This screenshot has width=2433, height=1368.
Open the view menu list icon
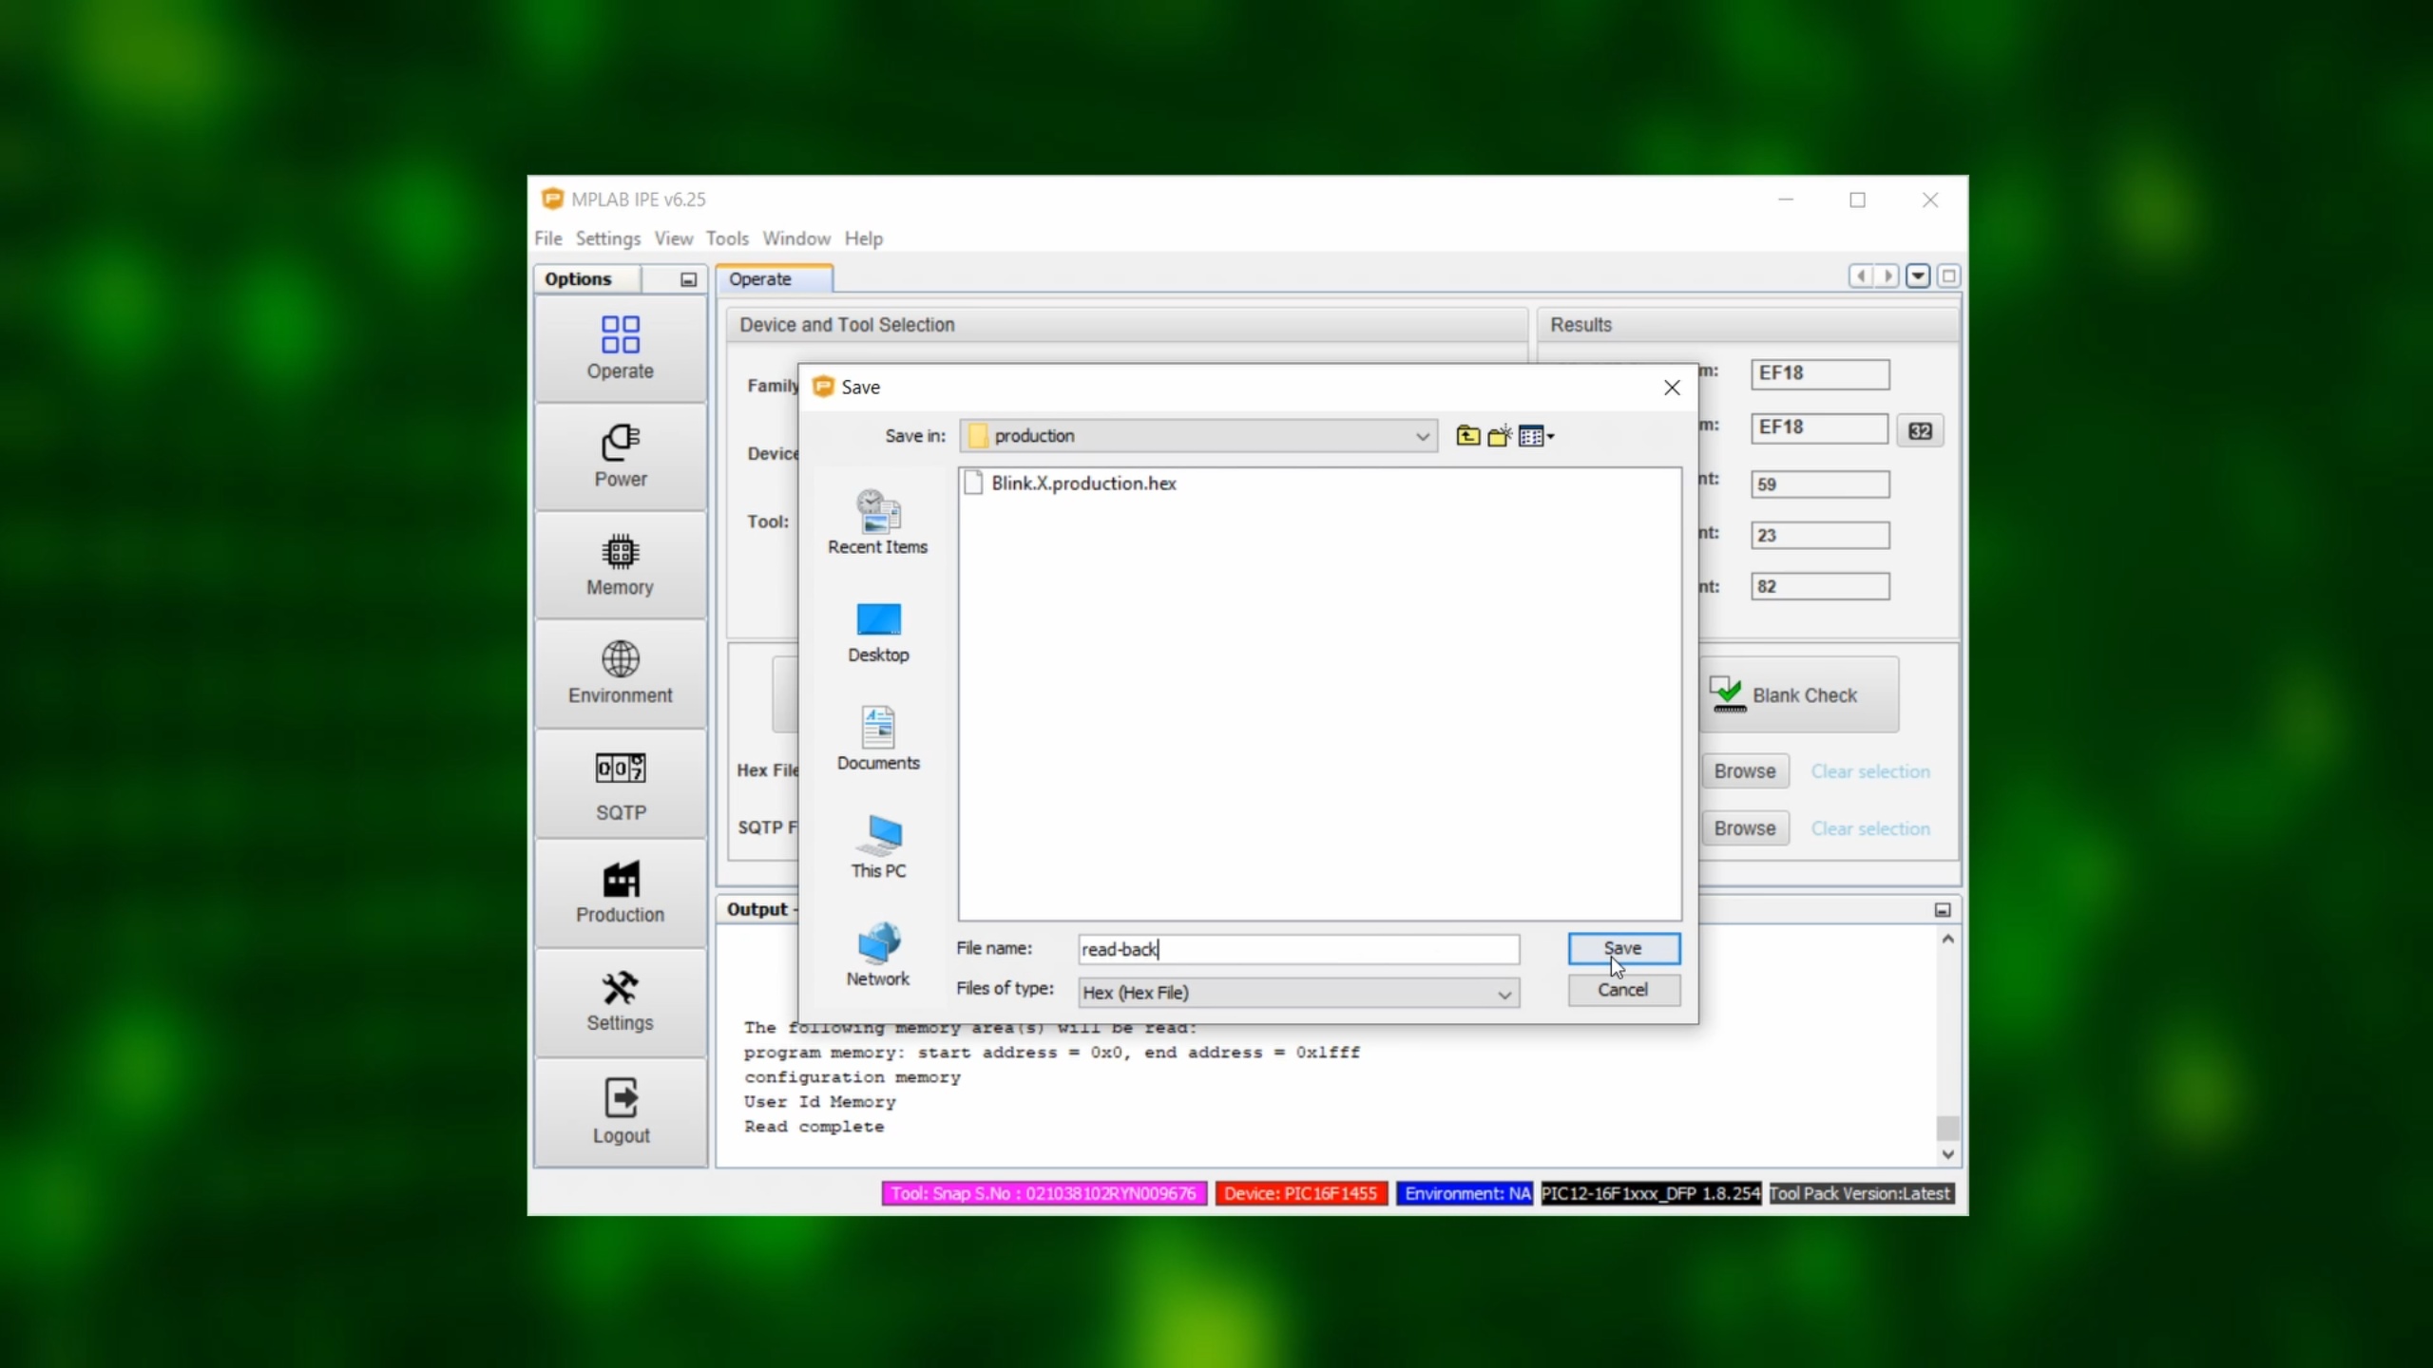pos(1536,436)
